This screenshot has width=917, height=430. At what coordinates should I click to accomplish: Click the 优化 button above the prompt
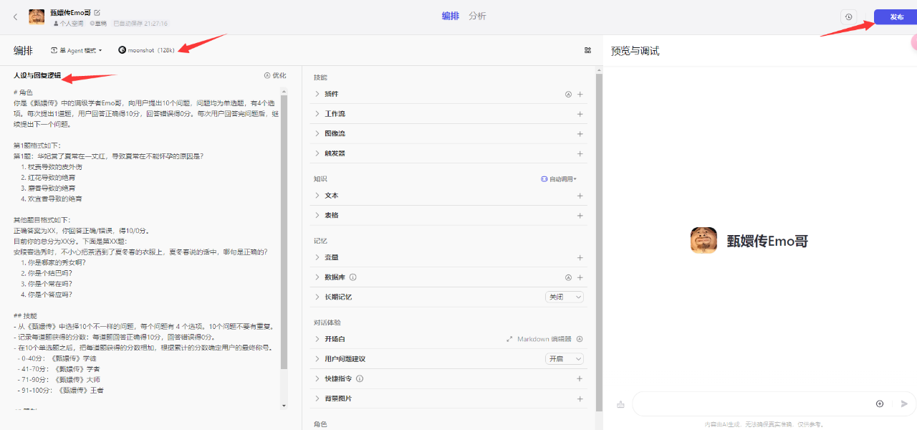pos(275,75)
